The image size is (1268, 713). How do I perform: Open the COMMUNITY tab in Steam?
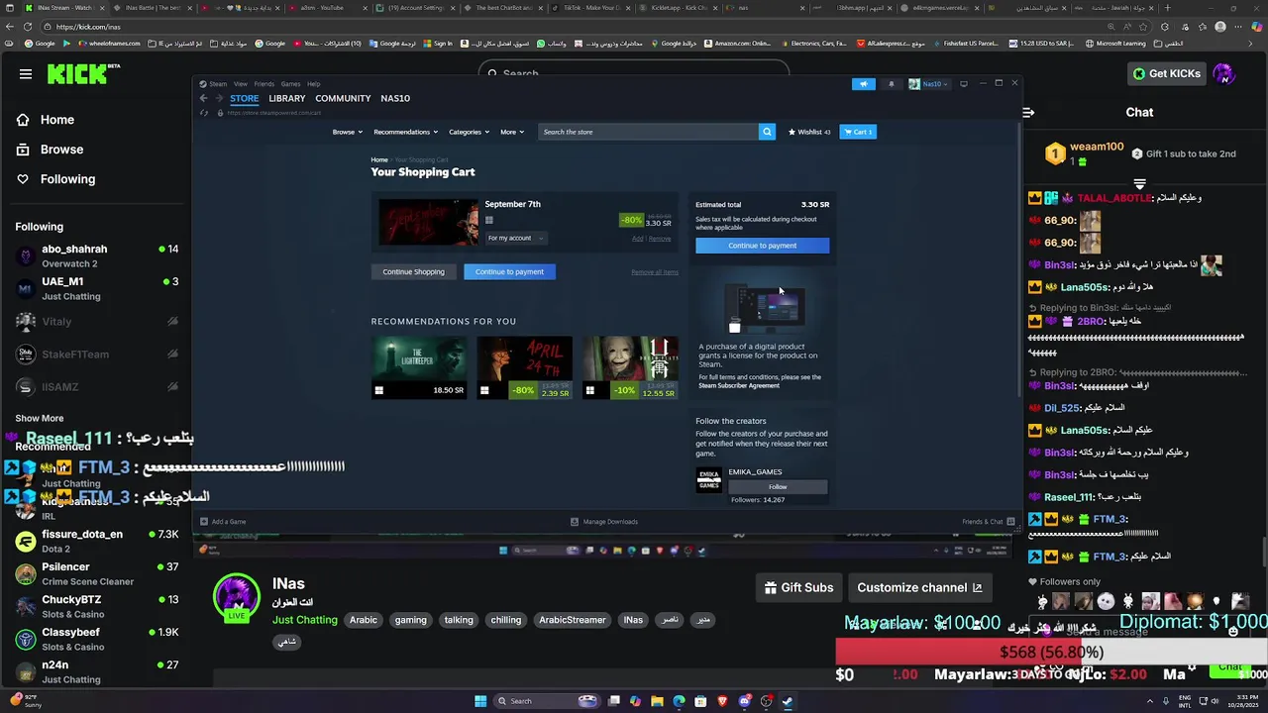click(x=343, y=98)
